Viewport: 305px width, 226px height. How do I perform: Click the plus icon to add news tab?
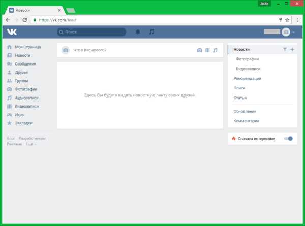(292, 50)
